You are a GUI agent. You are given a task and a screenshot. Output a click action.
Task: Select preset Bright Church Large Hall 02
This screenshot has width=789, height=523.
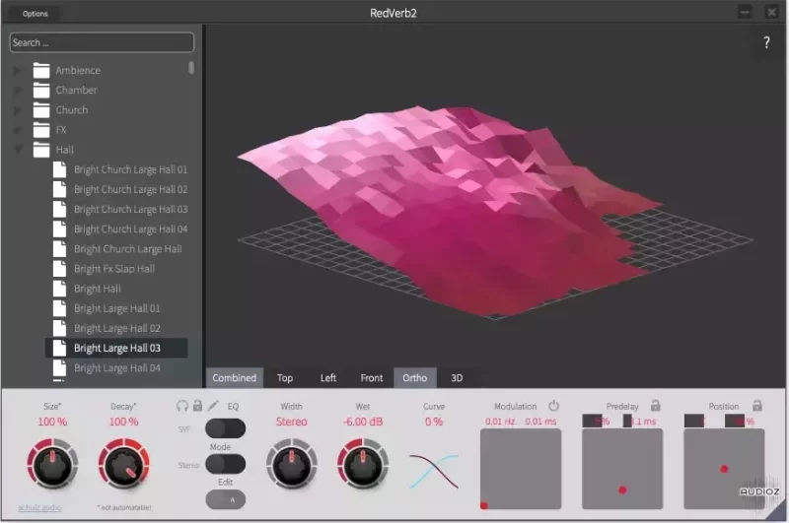130,189
